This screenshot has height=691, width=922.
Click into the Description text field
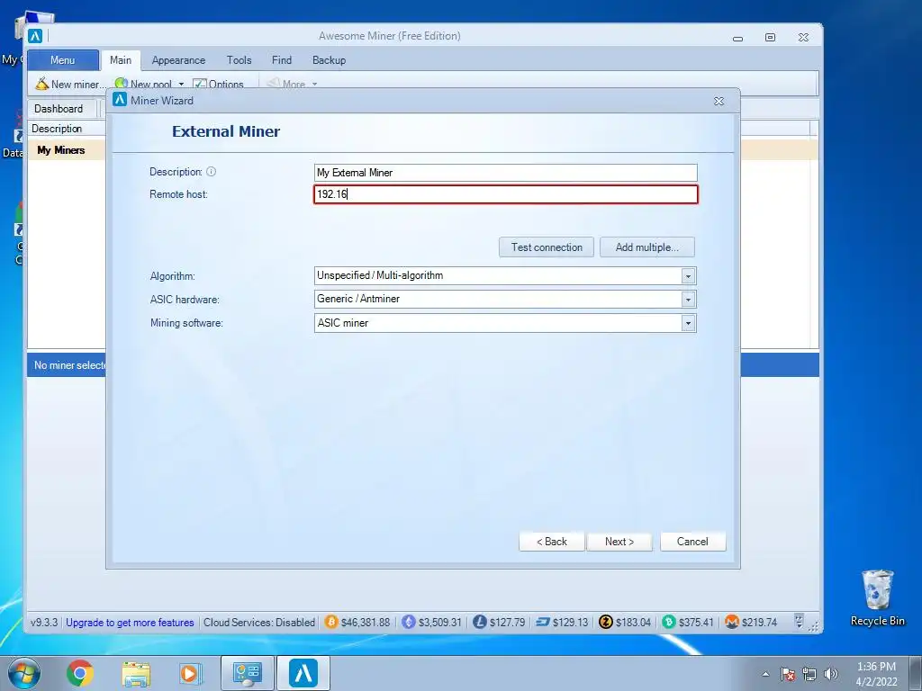tap(506, 173)
